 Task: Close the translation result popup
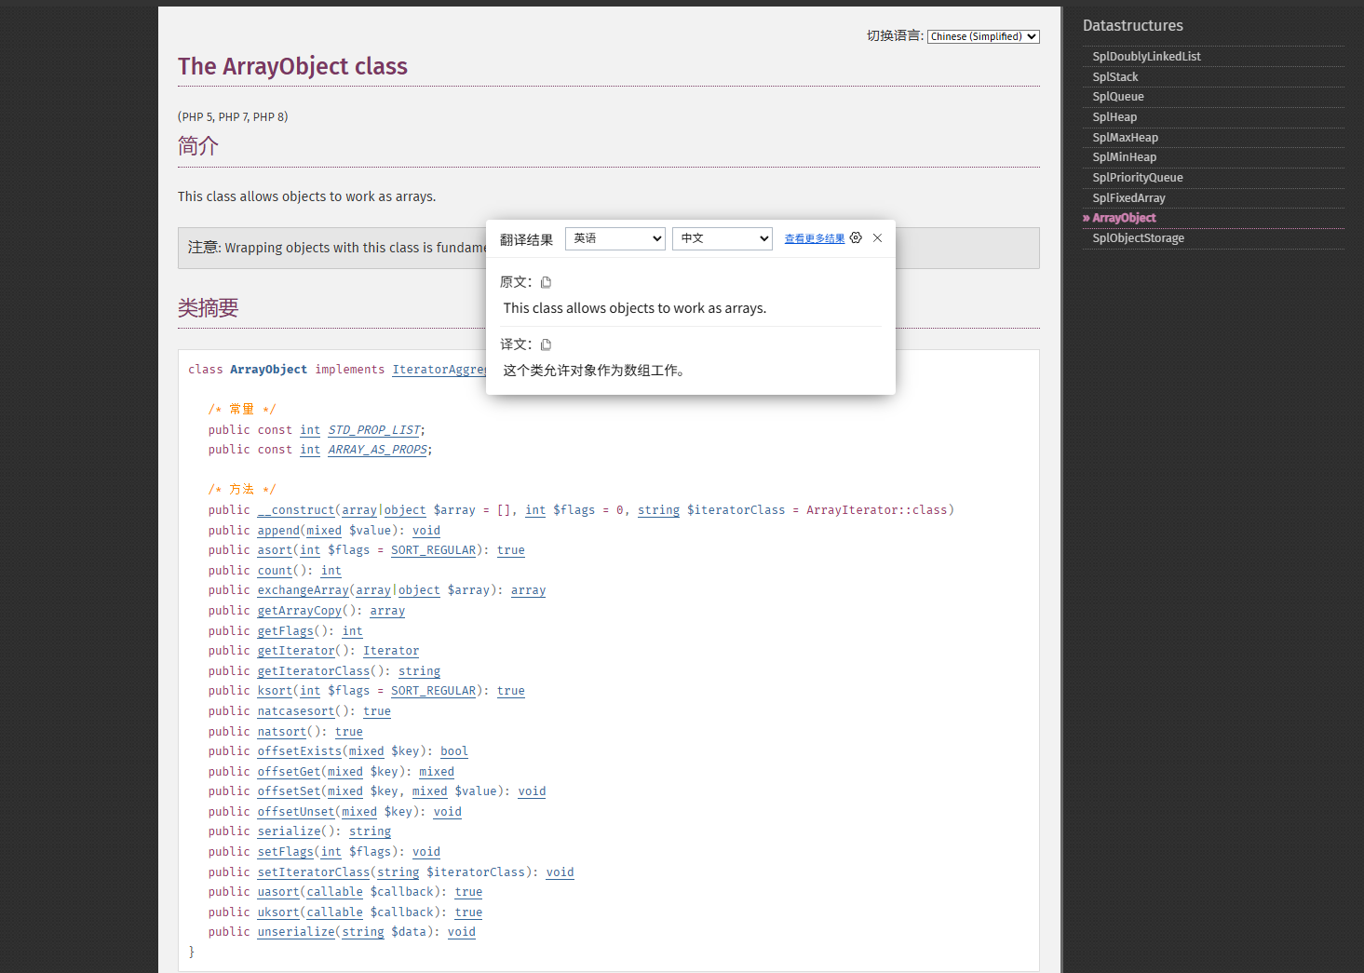click(x=877, y=238)
